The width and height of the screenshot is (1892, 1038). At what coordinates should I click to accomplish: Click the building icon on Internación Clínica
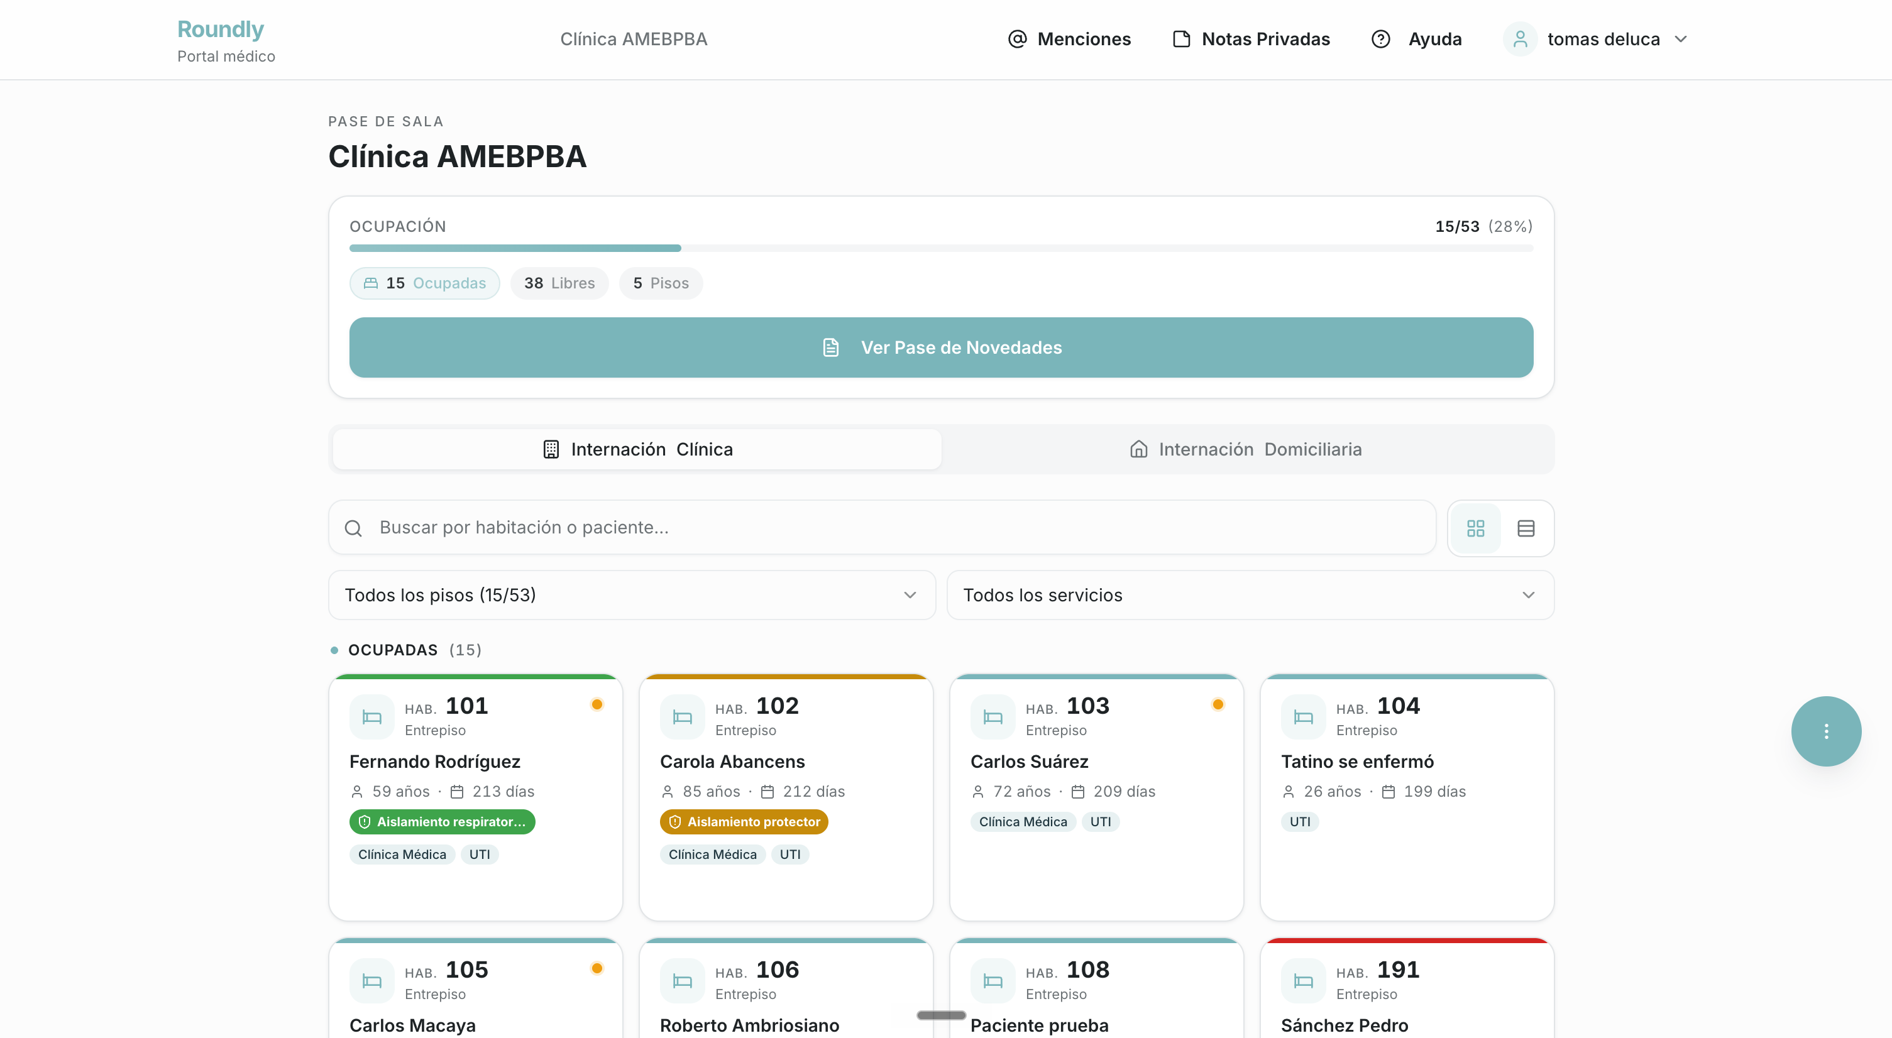click(551, 449)
